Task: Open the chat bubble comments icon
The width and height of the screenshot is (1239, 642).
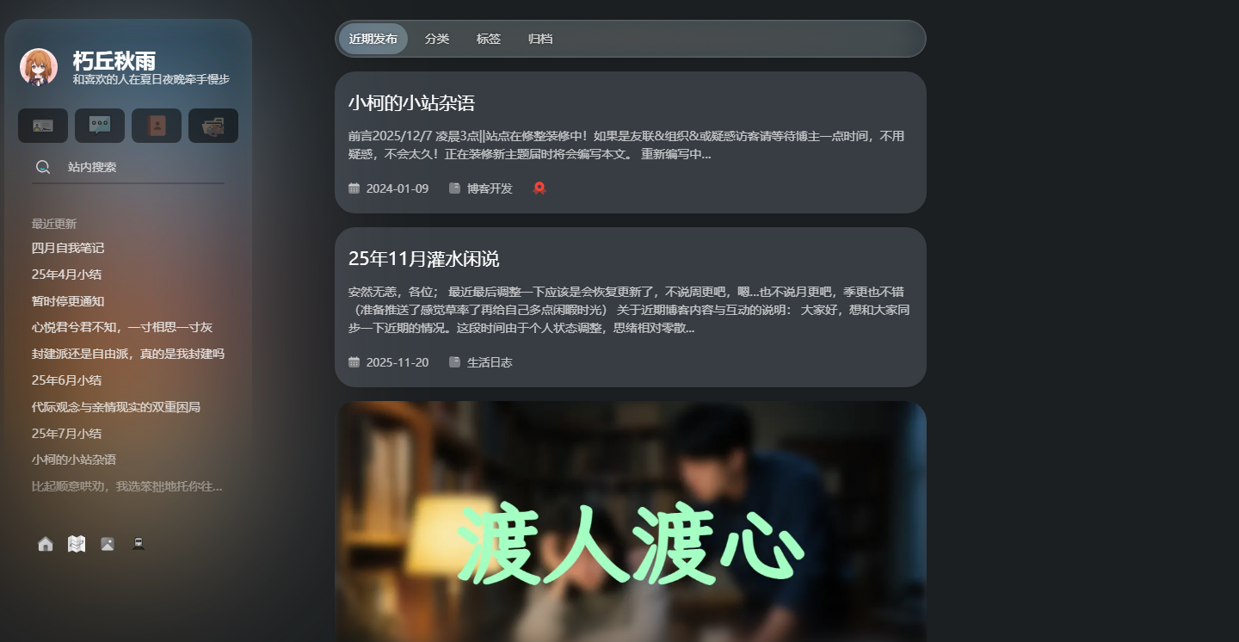Action: (x=100, y=126)
